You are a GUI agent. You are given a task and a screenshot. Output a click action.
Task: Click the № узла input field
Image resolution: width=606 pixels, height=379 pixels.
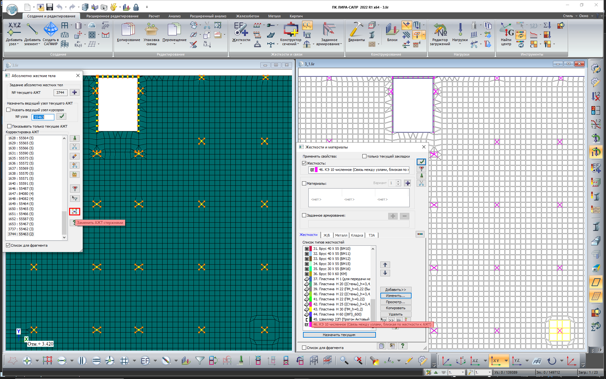tap(43, 117)
